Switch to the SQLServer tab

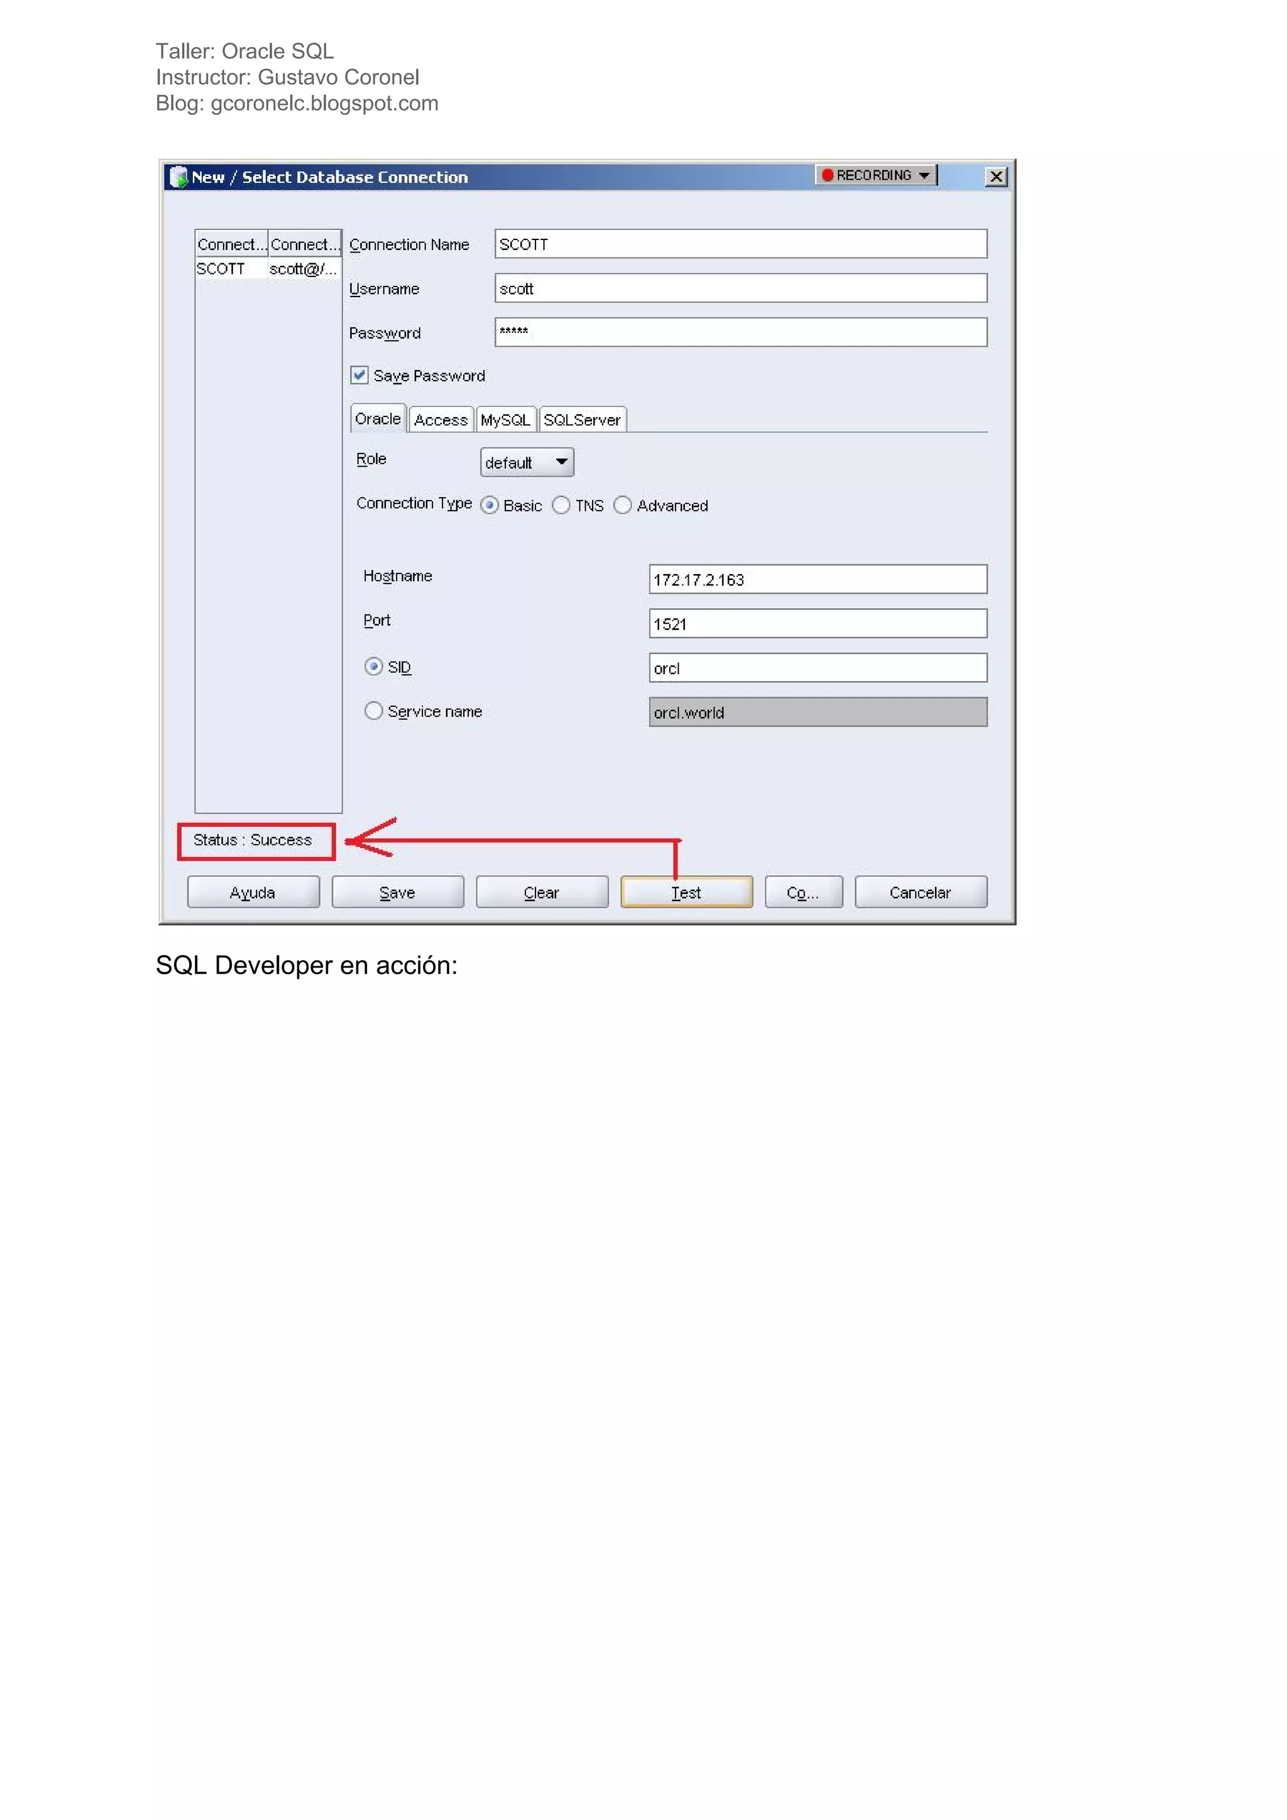coord(582,420)
